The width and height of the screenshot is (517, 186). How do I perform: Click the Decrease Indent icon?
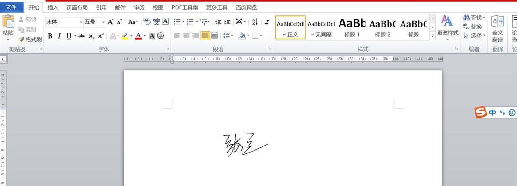(x=218, y=22)
